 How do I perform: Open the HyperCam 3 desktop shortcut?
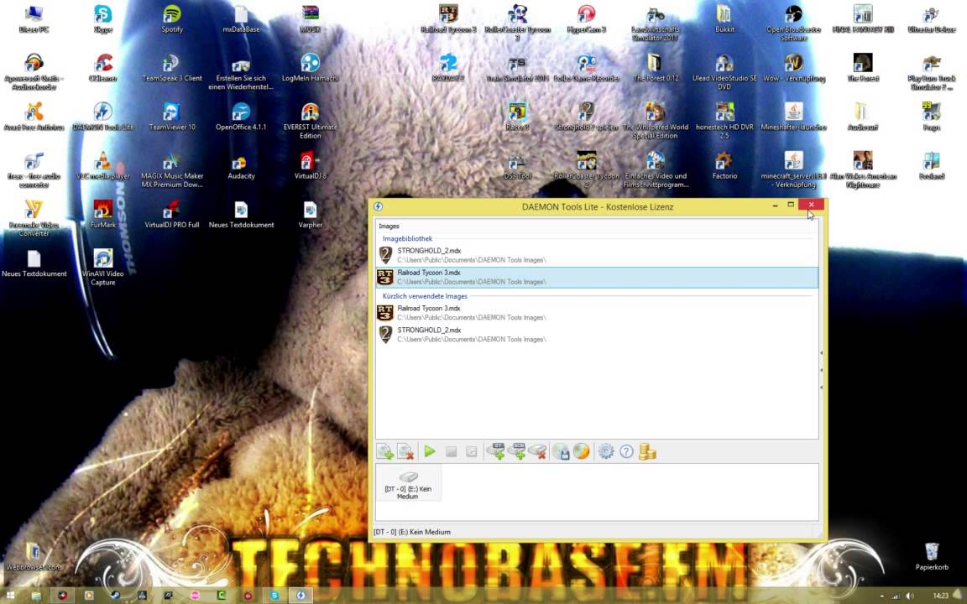tap(587, 18)
